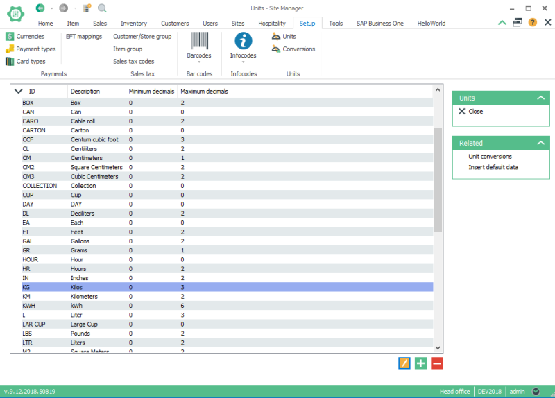555x398 pixels.
Task: Click the orange edit unit button
Action: click(x=404, y=363)
